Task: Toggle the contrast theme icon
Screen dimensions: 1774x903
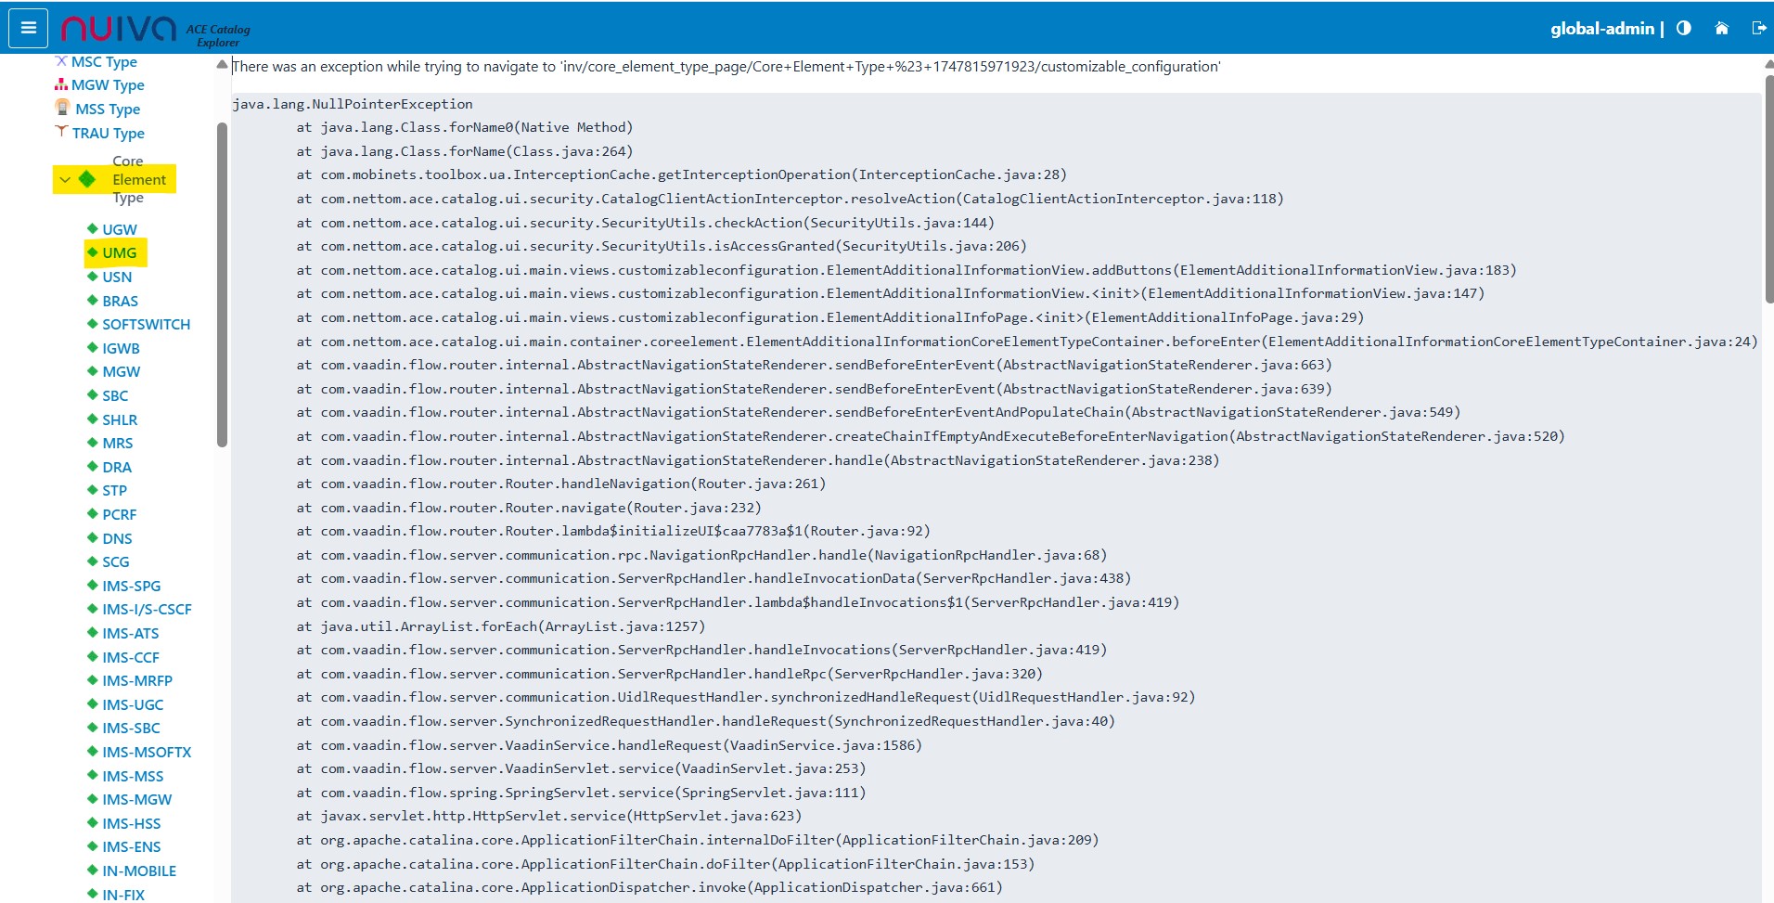Action: [1684, 28]
